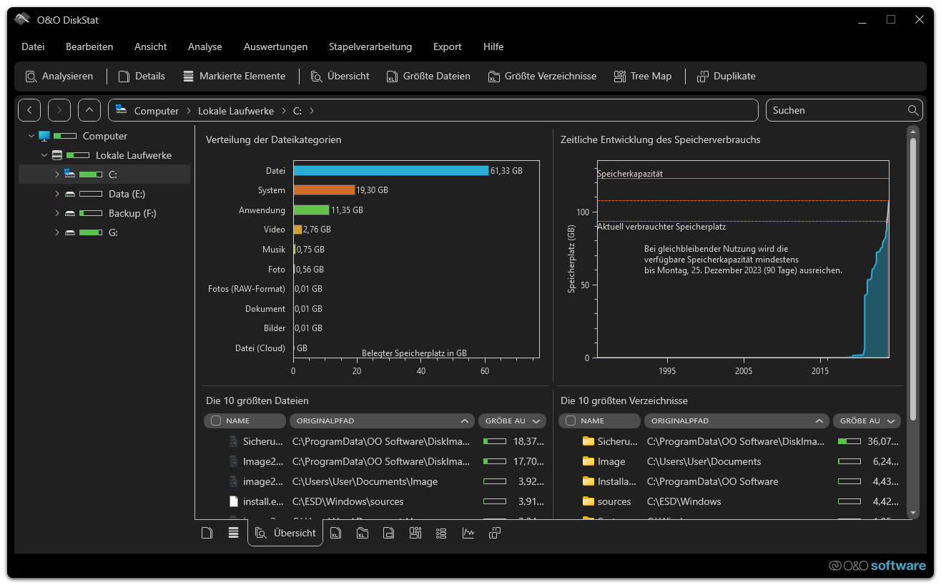Image resolution: width=941 pixels, height=585 pixels.
Task: Sort directories by the ORIGINALPFAD column
Action: tap(736, 421)
